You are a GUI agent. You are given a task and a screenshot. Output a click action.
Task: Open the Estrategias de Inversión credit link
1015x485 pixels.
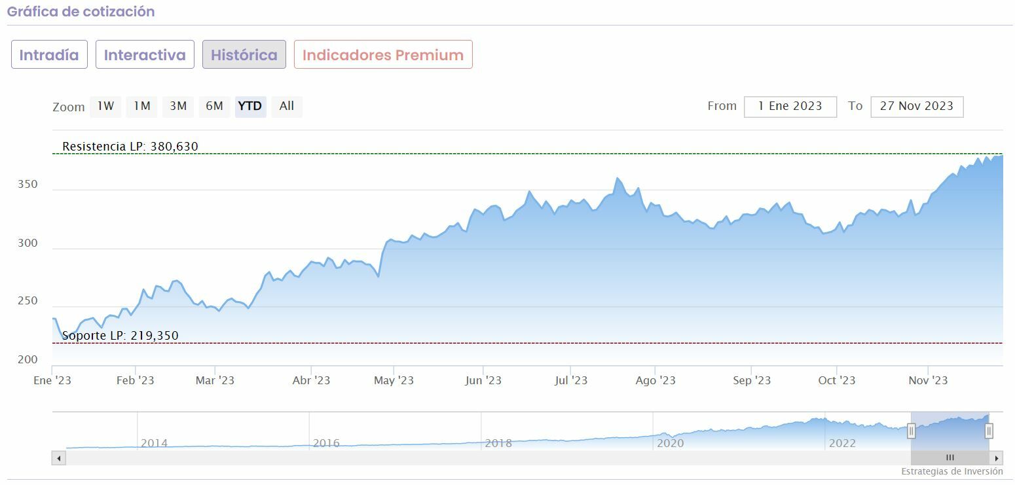point(951,471)
